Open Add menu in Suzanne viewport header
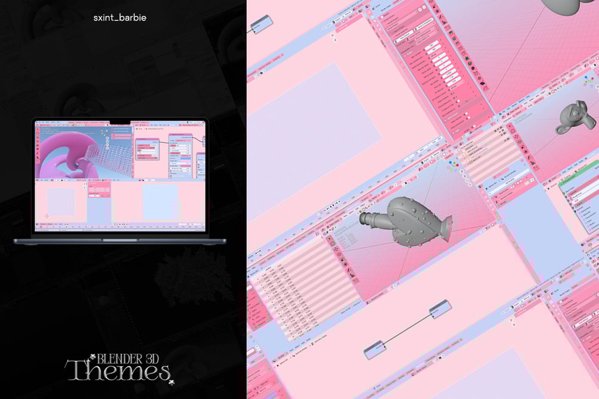This screenshot has width=599, height=399. pyautogui.click(x=537, y=96)
